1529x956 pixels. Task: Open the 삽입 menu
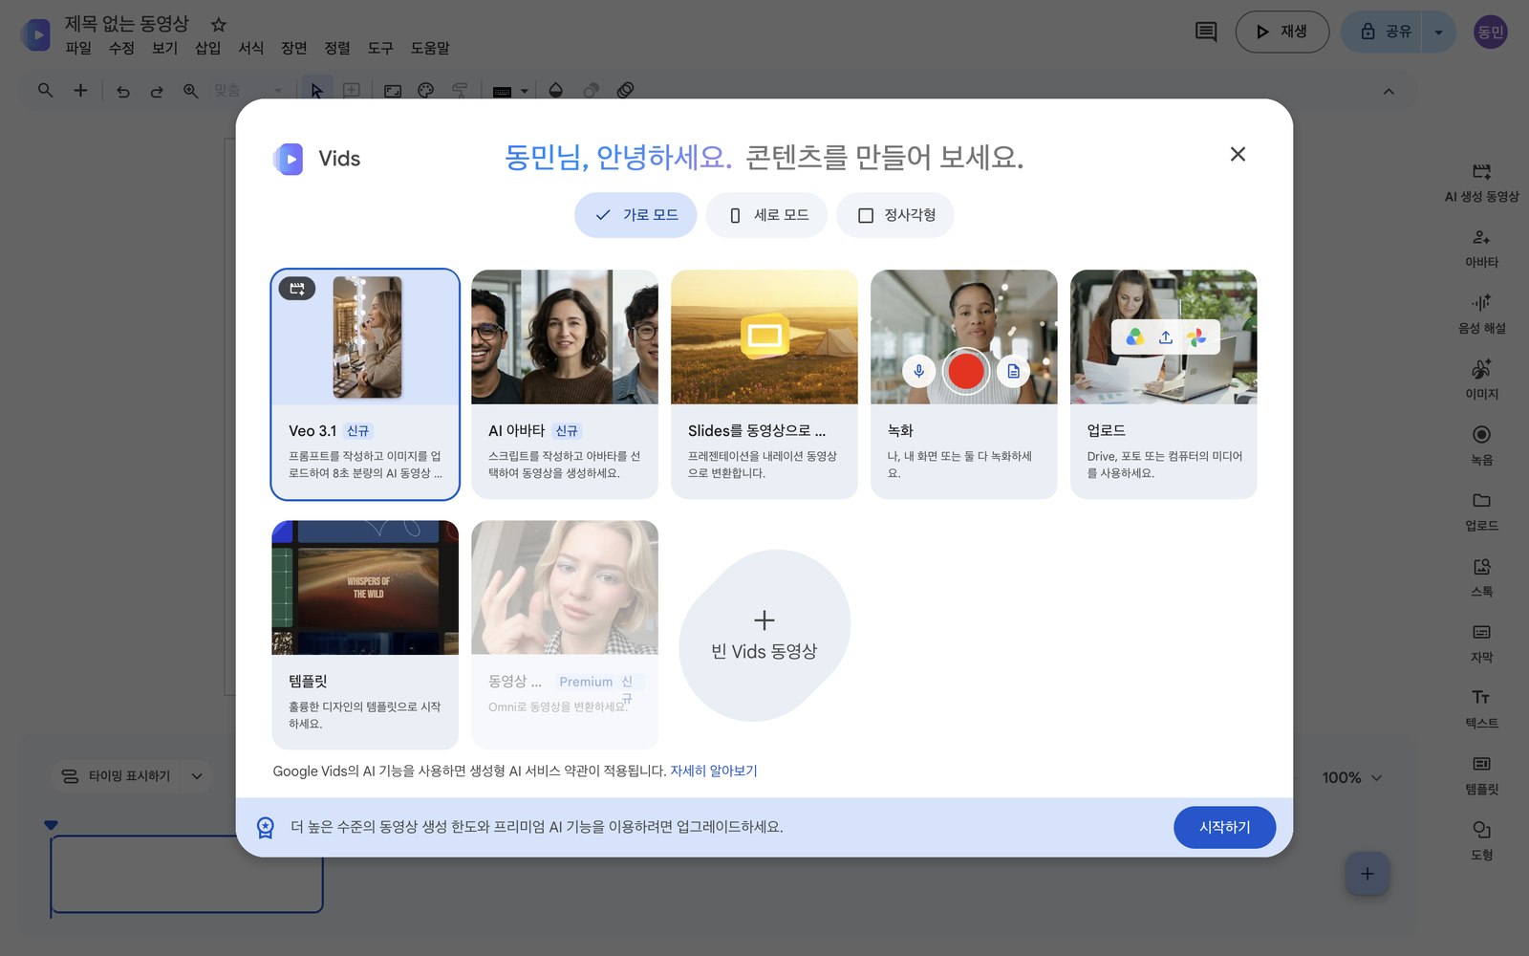(207, 48)
